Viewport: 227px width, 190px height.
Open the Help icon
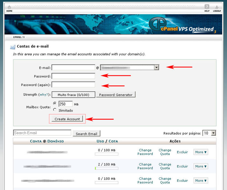(x=207, y=7)
